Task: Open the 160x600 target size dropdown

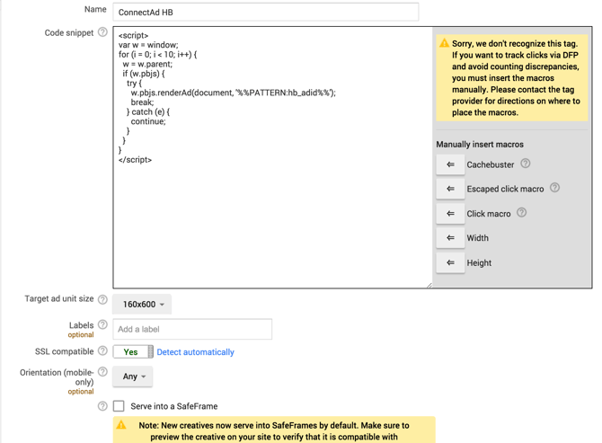Action: 142,305
